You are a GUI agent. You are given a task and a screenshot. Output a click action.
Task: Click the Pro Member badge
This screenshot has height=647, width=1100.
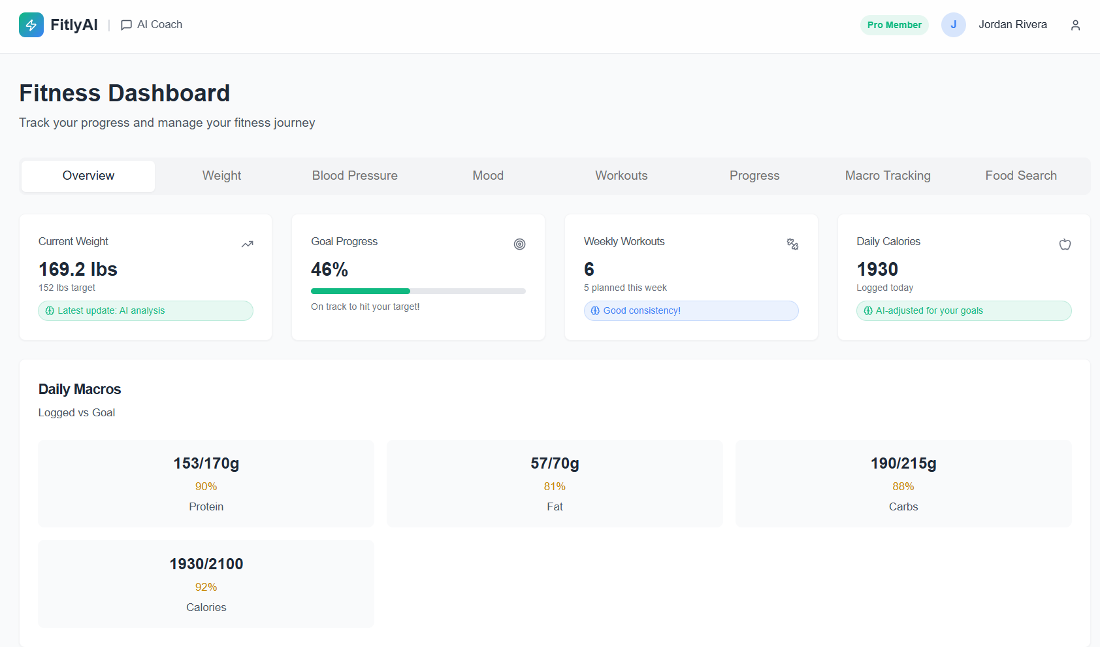coord(894,24)
